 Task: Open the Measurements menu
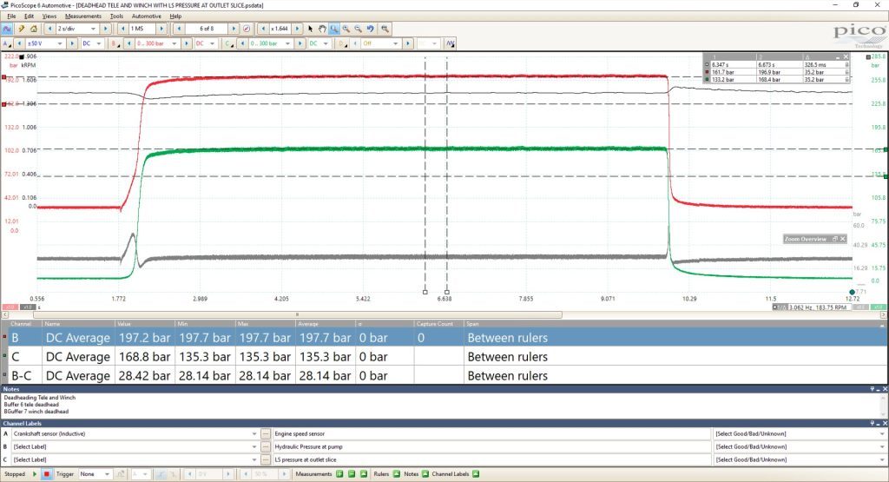point(82,17)
